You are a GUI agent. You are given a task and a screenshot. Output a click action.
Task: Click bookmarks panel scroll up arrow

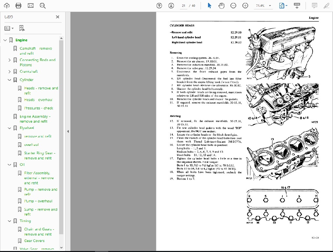coord(61,38)
